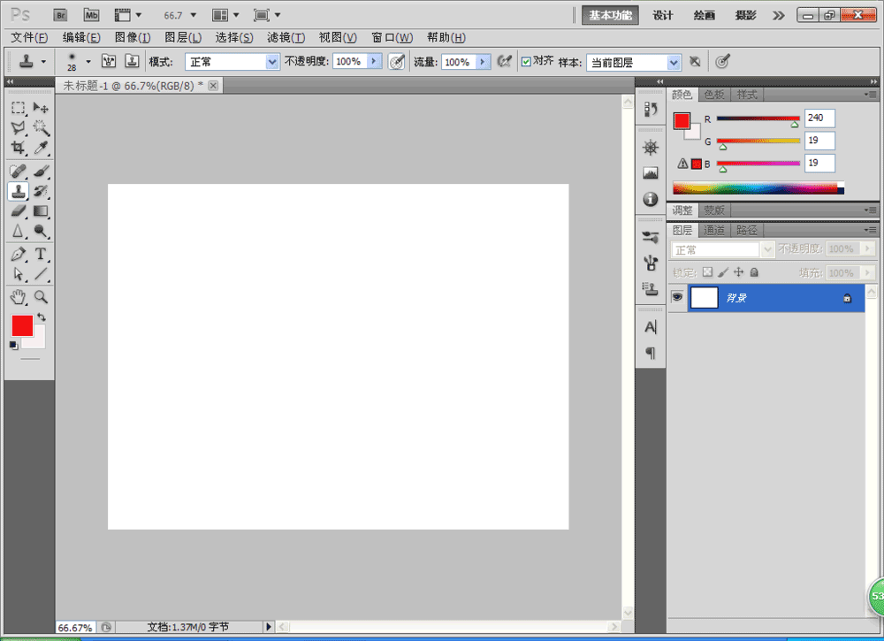Viewport: 884px width, 641px height.
Task: Click the R channel slider
Action: click(758, 119)
